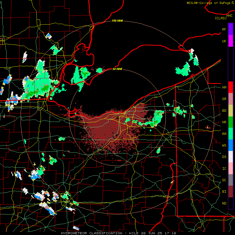Click the red HA legend color swatch

pyautogui.click(x=231, y=87)
